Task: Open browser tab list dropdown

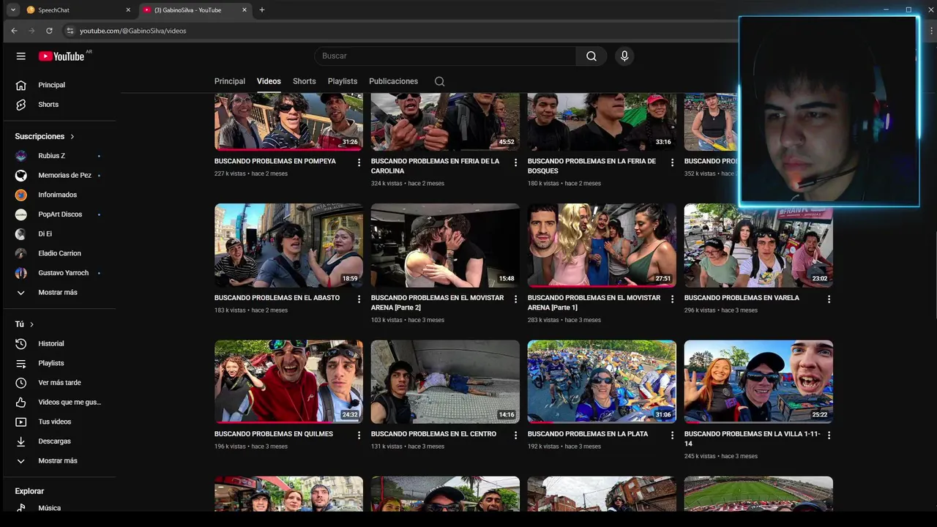Action: pos(13,10)
